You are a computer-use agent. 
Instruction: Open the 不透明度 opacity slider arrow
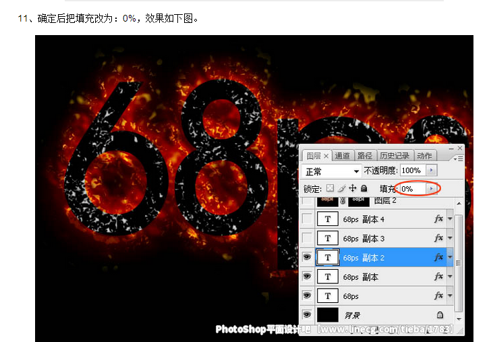(x=432, y=171)
